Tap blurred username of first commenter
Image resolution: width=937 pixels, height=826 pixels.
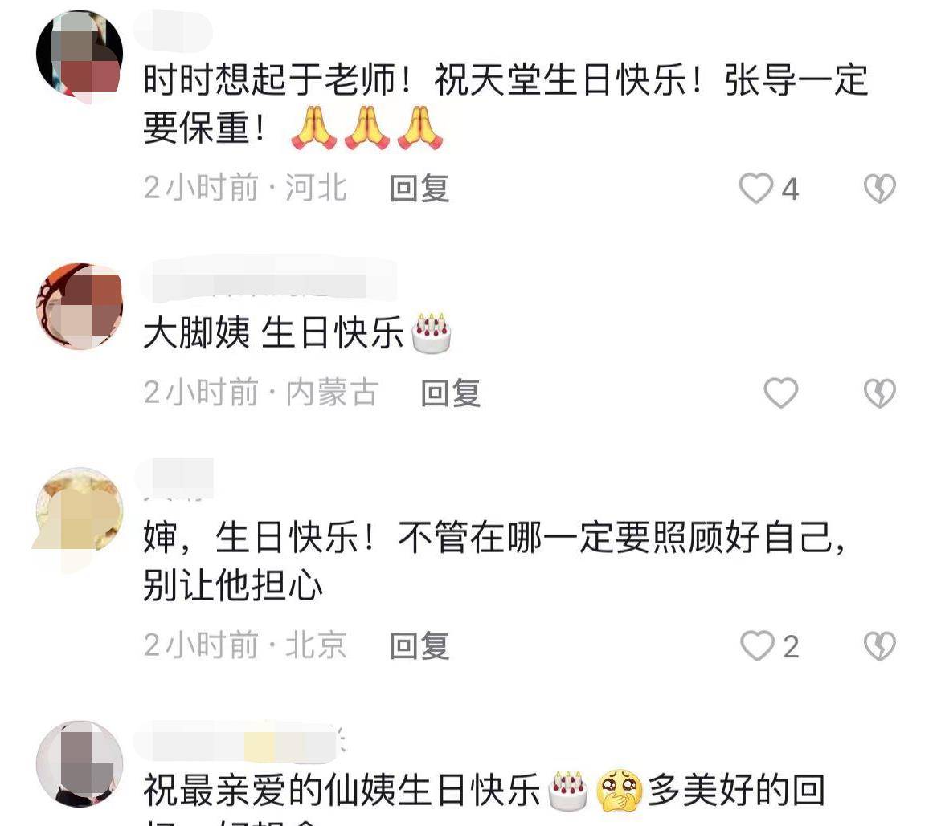(174, 30)
